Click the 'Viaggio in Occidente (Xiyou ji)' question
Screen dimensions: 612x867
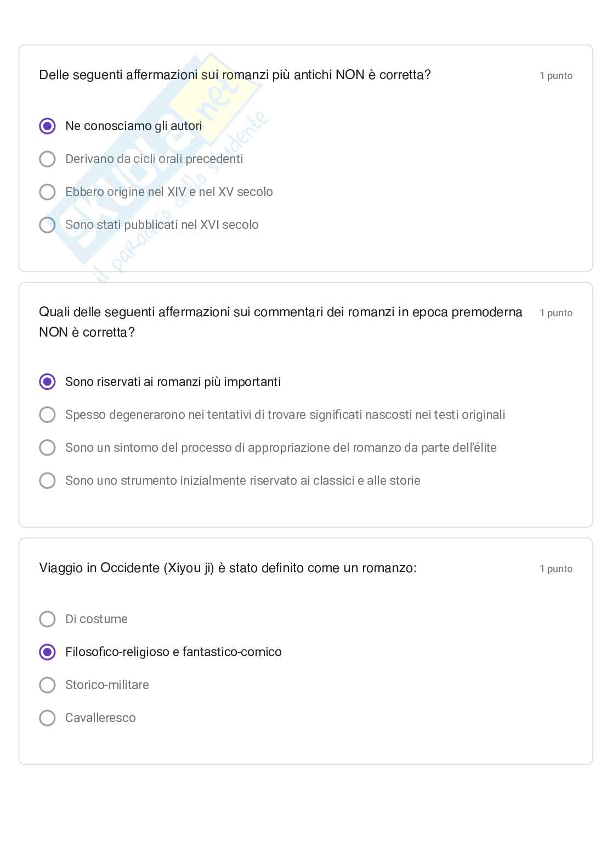coord(228,568)
